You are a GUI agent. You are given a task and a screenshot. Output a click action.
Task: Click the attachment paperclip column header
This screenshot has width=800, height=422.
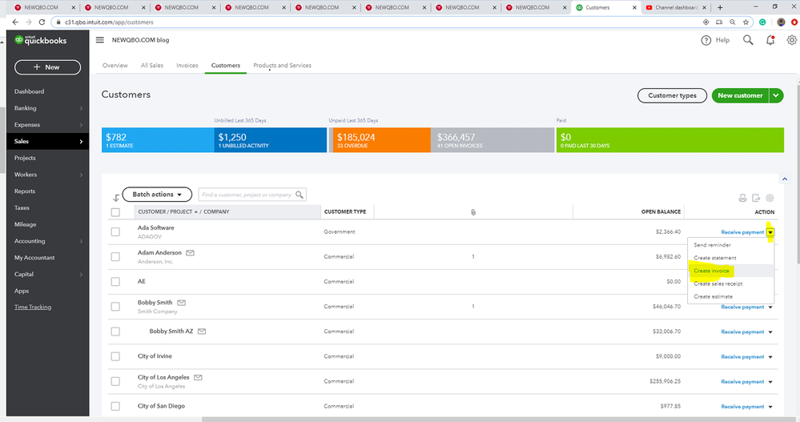[x=473, y=211]
